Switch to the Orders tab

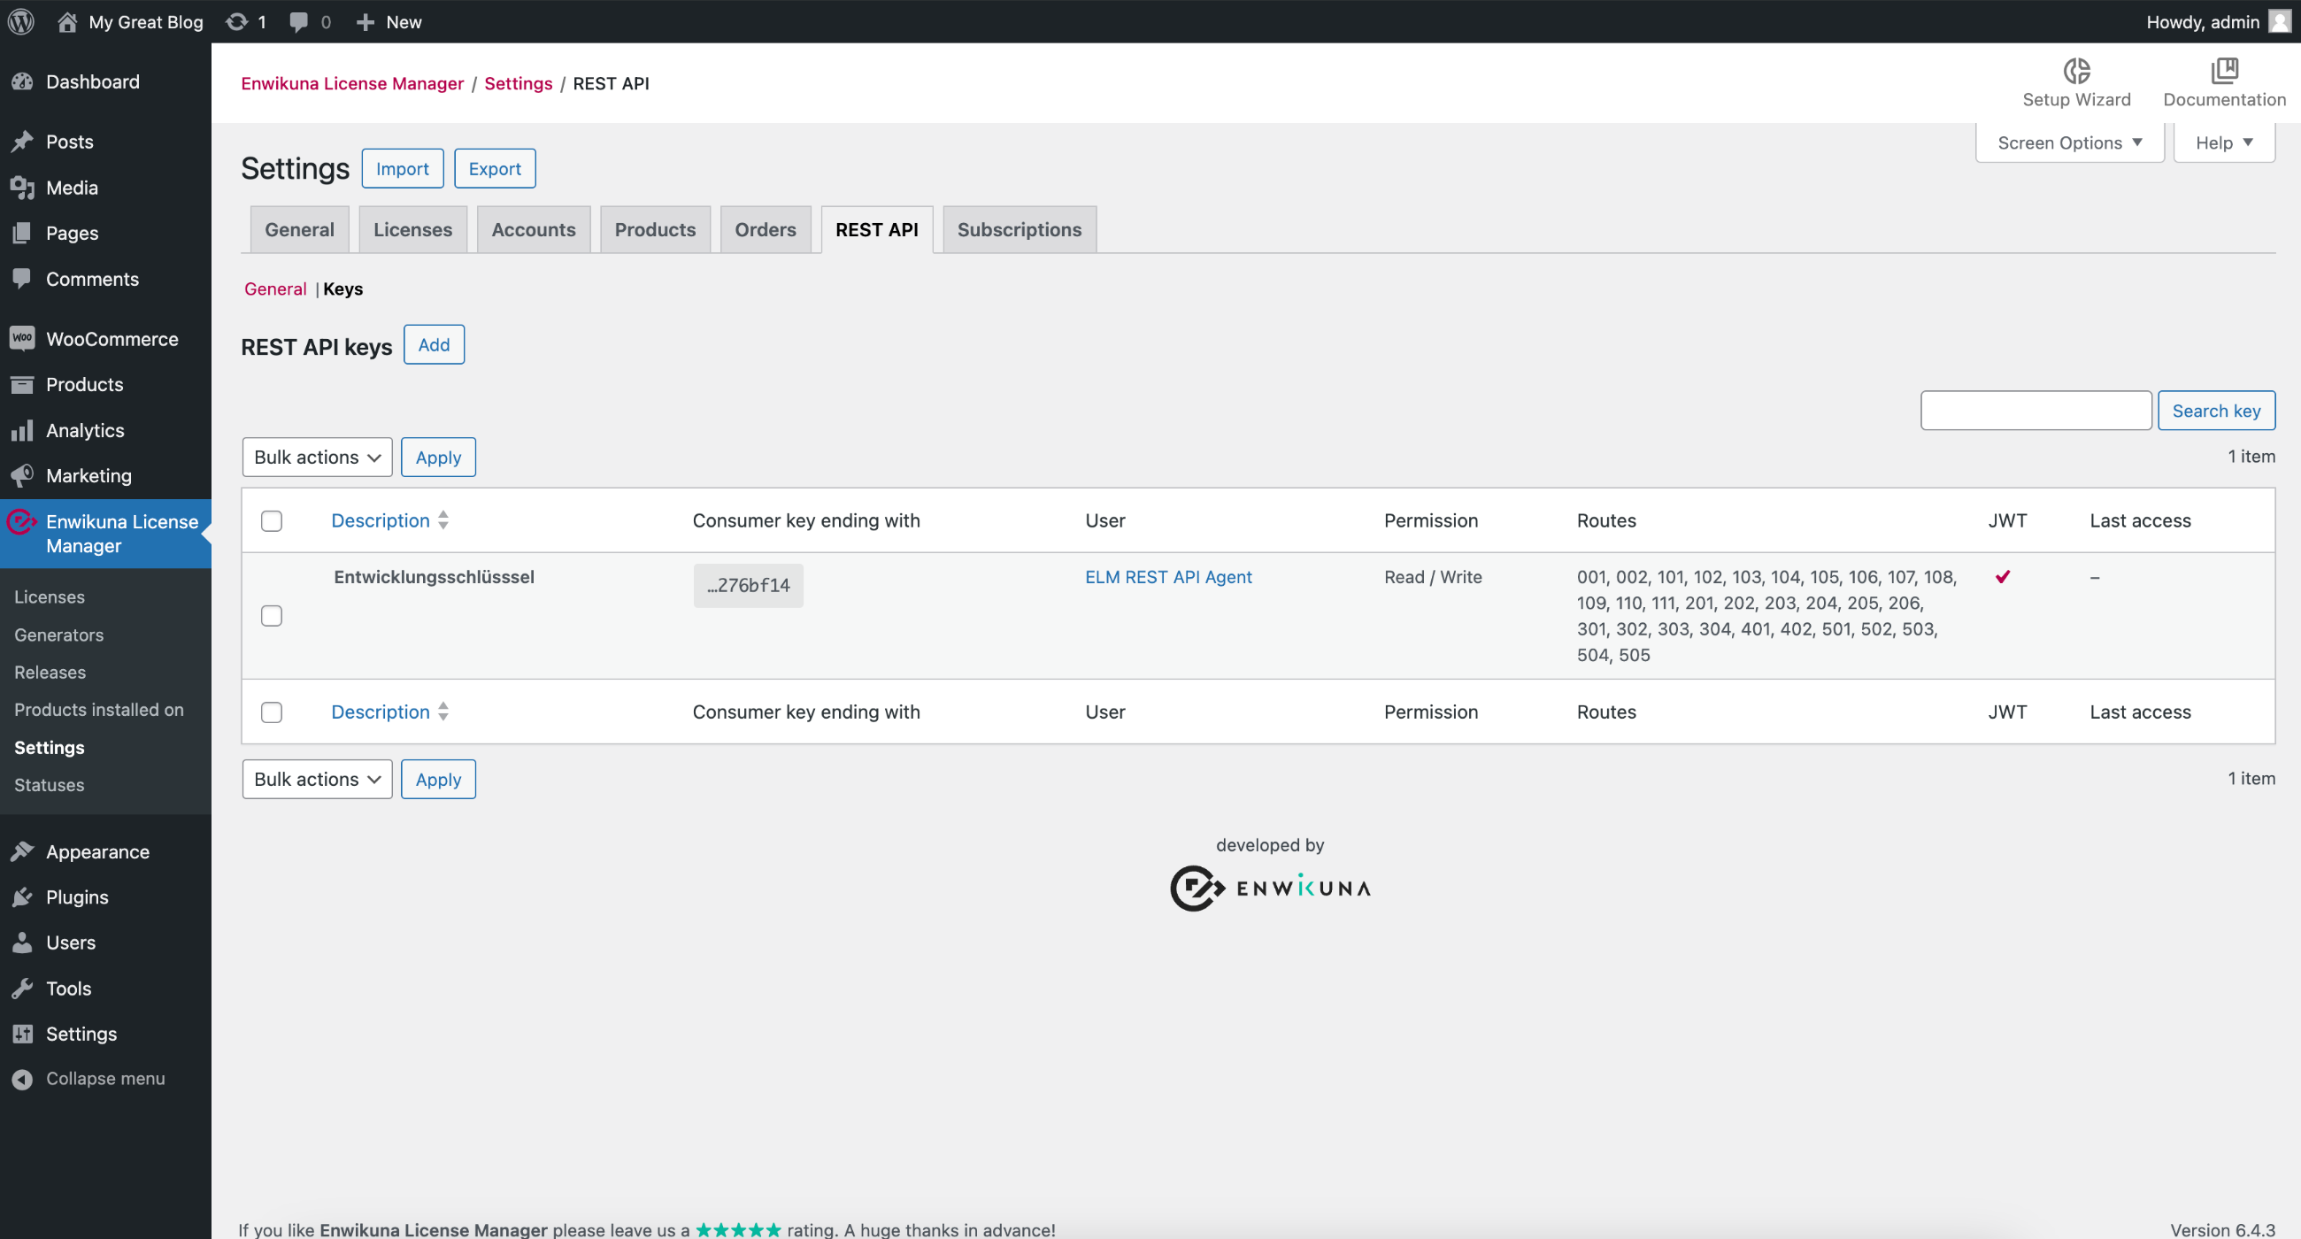pos(765,229)
